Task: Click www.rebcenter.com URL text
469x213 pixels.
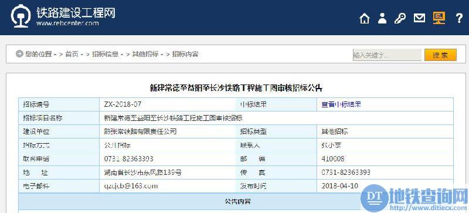Action: [67, 23]
